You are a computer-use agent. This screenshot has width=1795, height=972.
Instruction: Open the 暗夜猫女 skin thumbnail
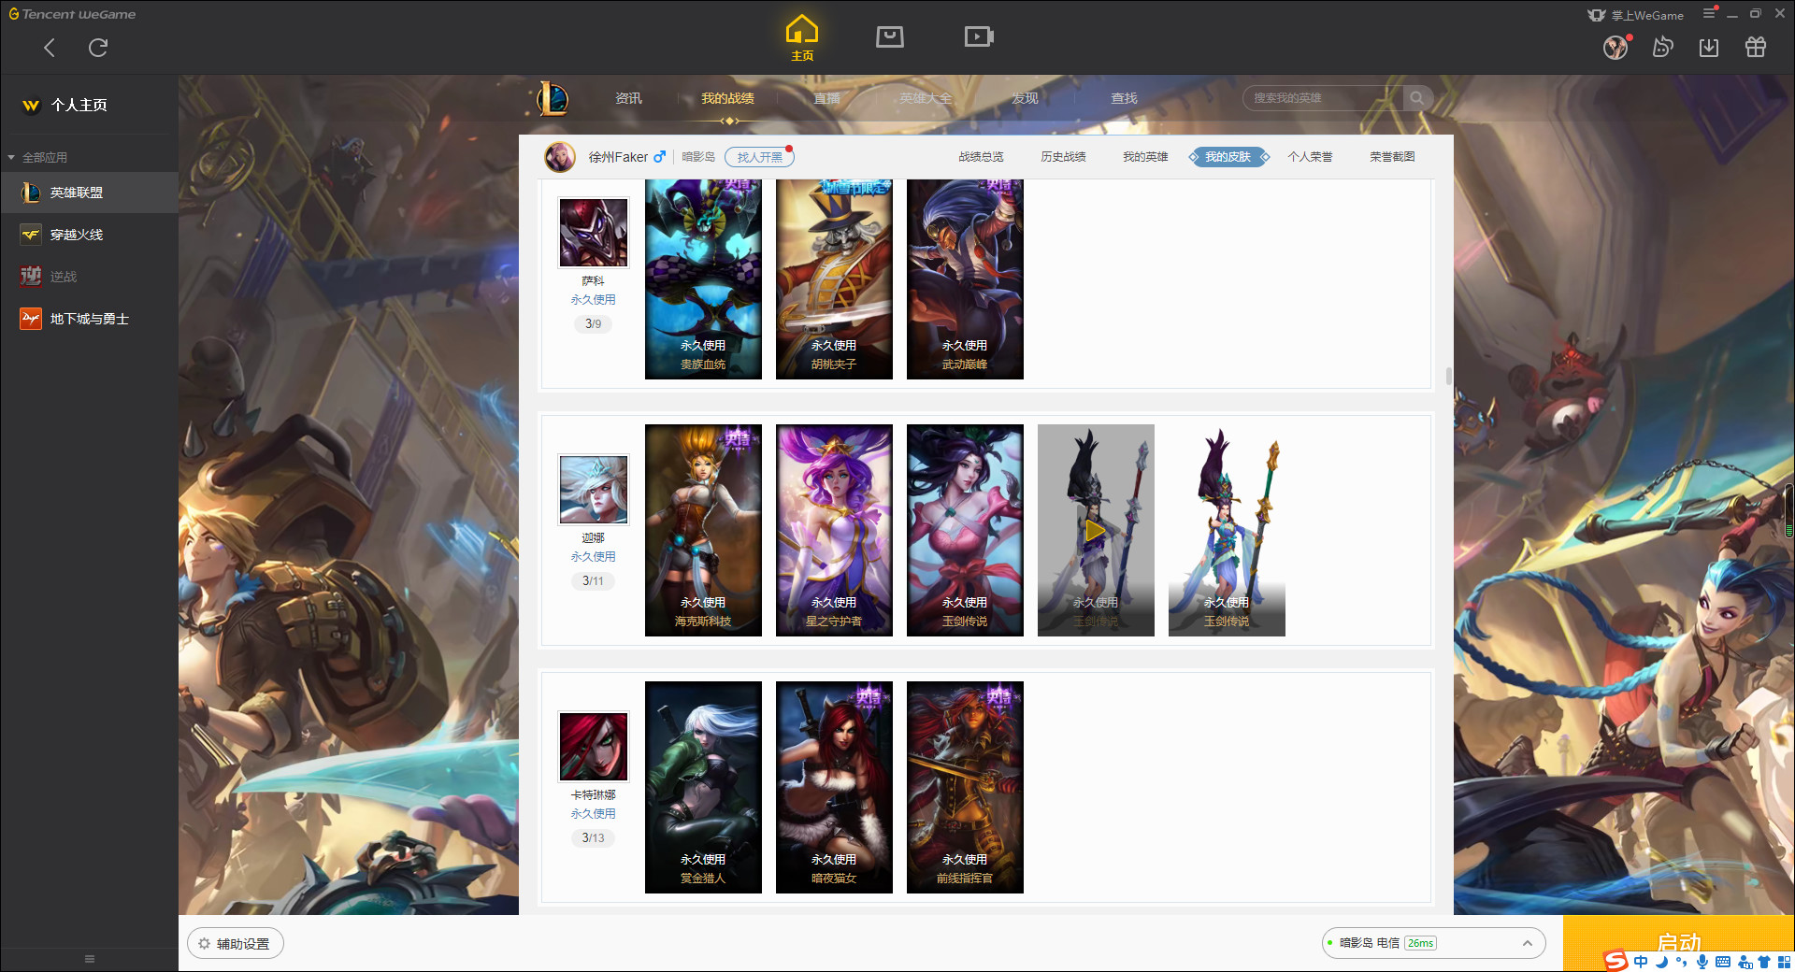pyautogui.click(x=834, y=787)
